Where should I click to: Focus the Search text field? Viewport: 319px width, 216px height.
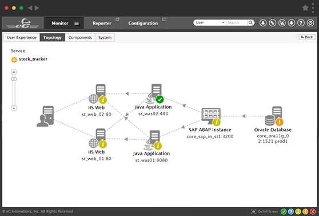coord(237,23)
